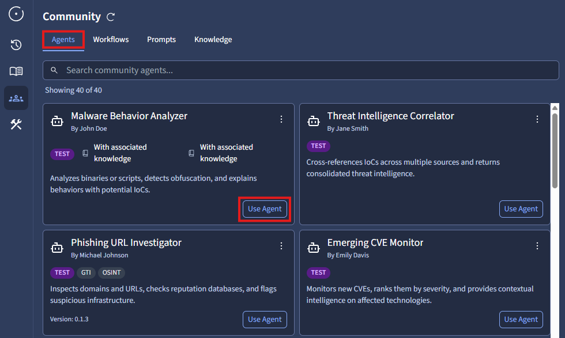The image size is (565, 338).
Task: Open the three-dot menu for Phishing URL Investigator
Action: click(281, 246)
